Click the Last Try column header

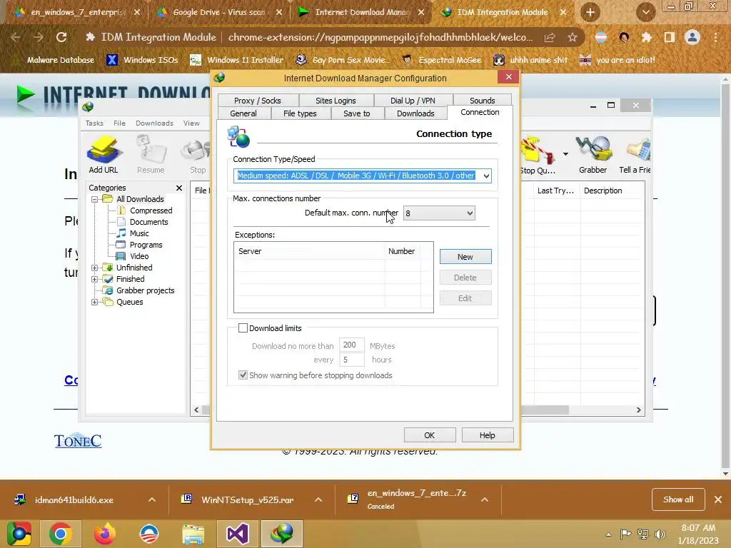tap(557, 191)
